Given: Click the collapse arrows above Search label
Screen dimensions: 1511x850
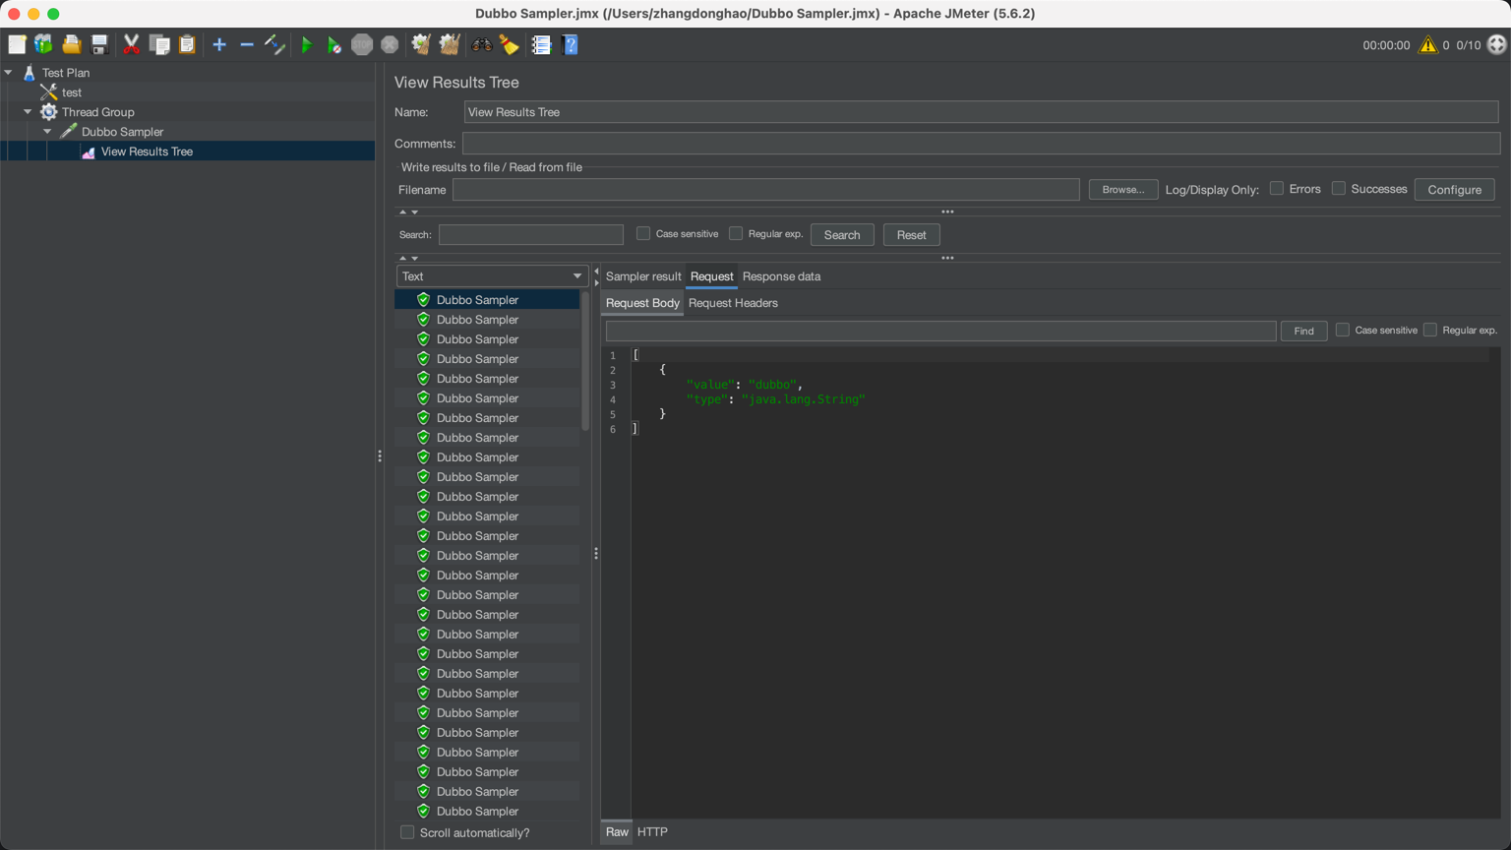Looking at the screenshot, I should (408, 212).
